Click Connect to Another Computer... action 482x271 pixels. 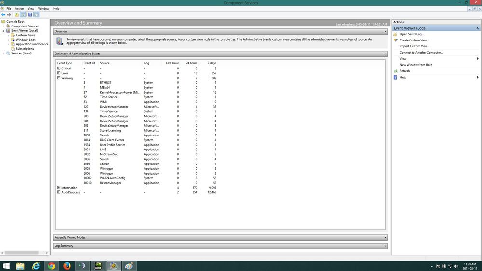(x=421, y=53)
